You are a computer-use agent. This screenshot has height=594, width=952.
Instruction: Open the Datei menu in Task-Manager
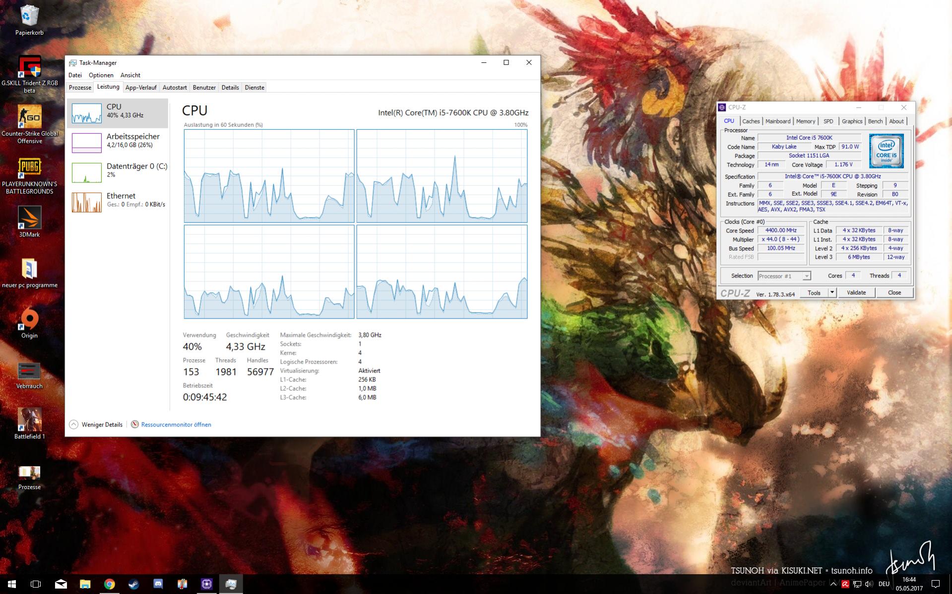tap(75, 75)
